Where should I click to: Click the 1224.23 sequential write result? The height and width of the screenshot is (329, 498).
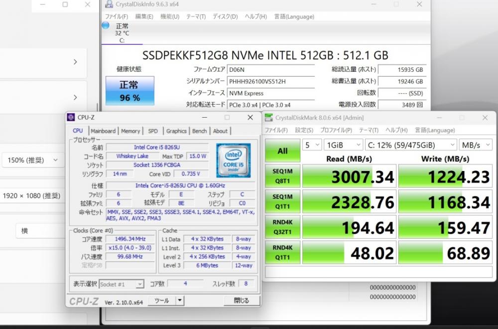coord(446,176)
